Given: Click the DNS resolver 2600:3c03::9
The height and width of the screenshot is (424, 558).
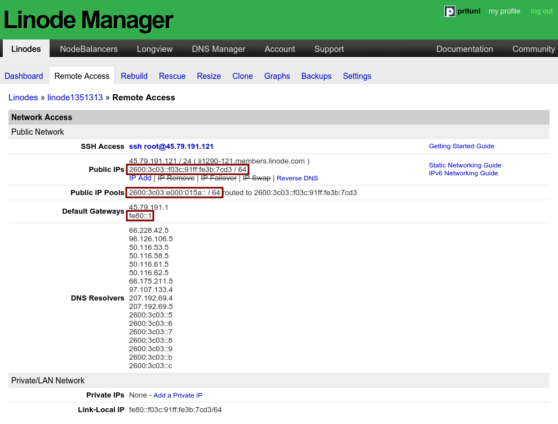Looking at the screenshot, I should pyautogui.click(x=150, y=349).
